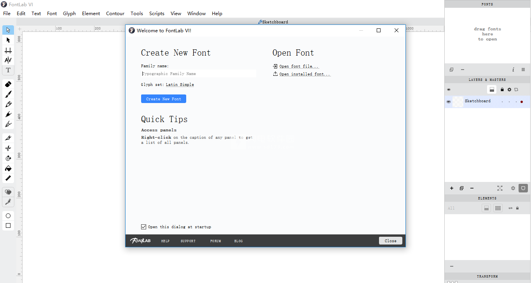Uncheck 'Open this dialog at startup'
531x283 pixels.
pyautogui.click(x=144, y=227)
